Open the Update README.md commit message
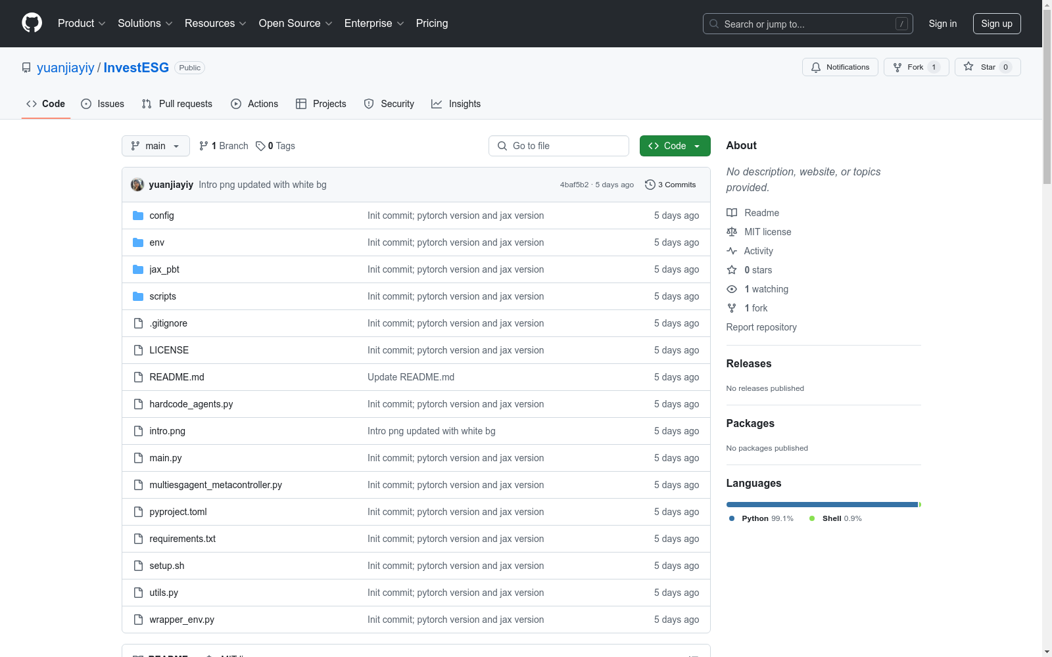 [x=411, y=377]
